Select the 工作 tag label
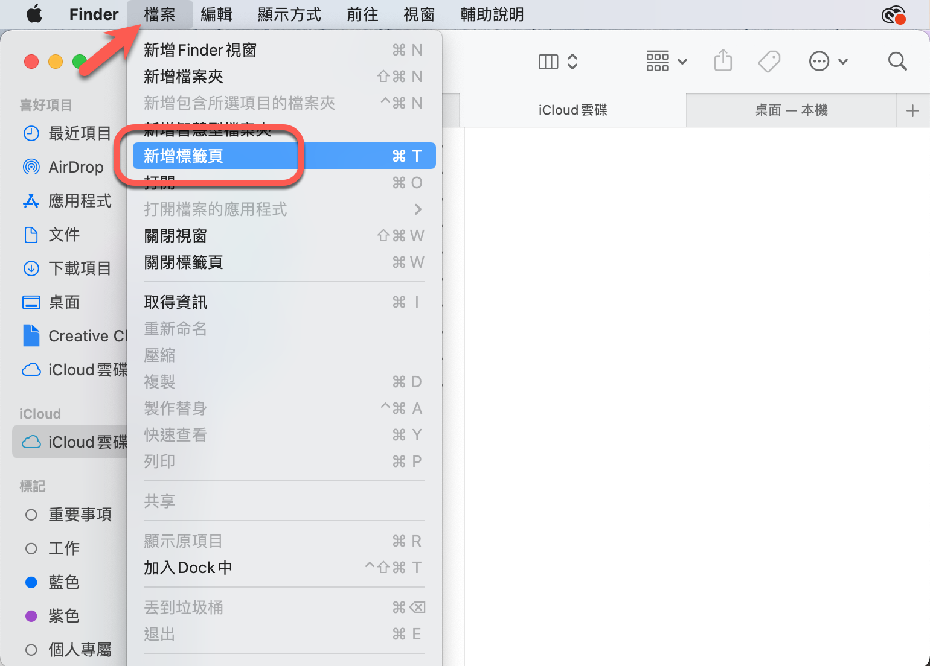Screen dimensions: 930x666 (64, 548)
